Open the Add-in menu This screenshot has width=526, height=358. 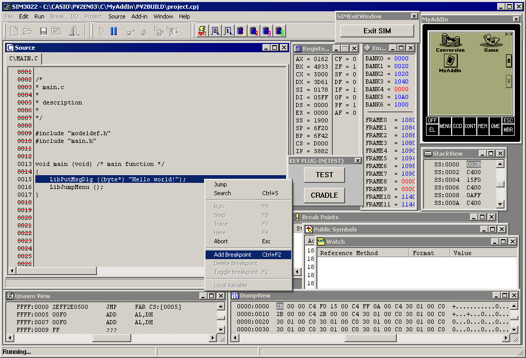coord(139,16)
